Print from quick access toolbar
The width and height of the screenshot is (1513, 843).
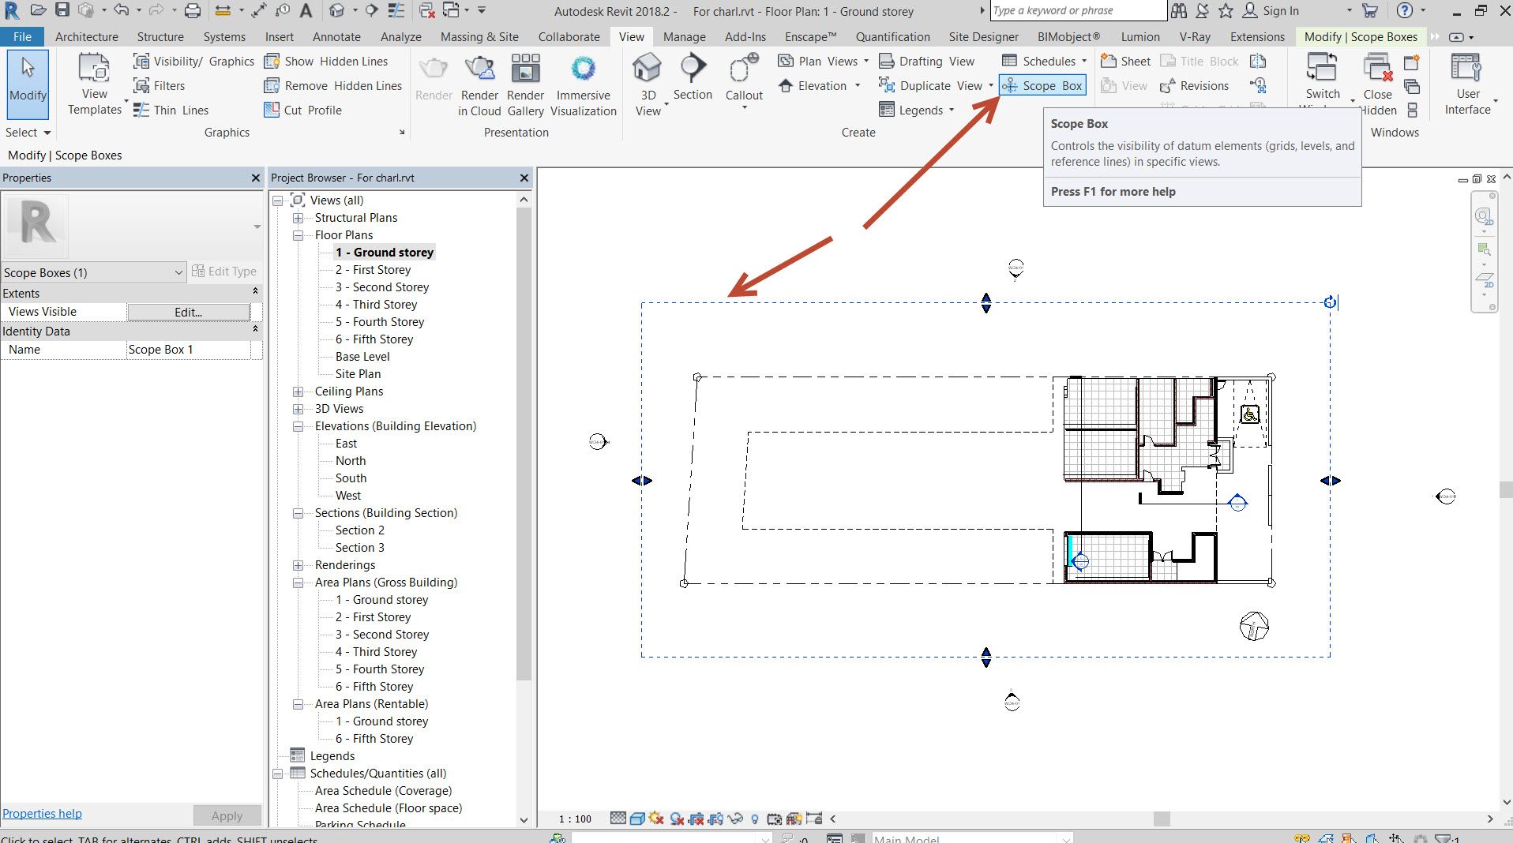tap(193, 10)
